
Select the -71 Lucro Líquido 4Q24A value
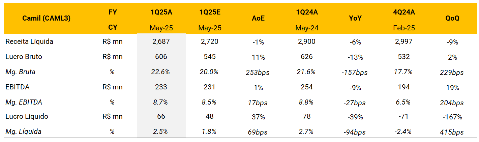[403, 117]
